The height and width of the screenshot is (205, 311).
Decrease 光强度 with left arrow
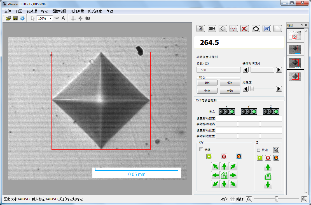[245, 89]
